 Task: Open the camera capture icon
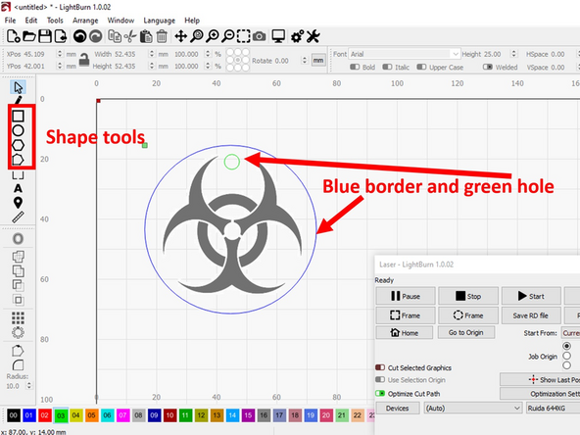click(x=259, y=36)
